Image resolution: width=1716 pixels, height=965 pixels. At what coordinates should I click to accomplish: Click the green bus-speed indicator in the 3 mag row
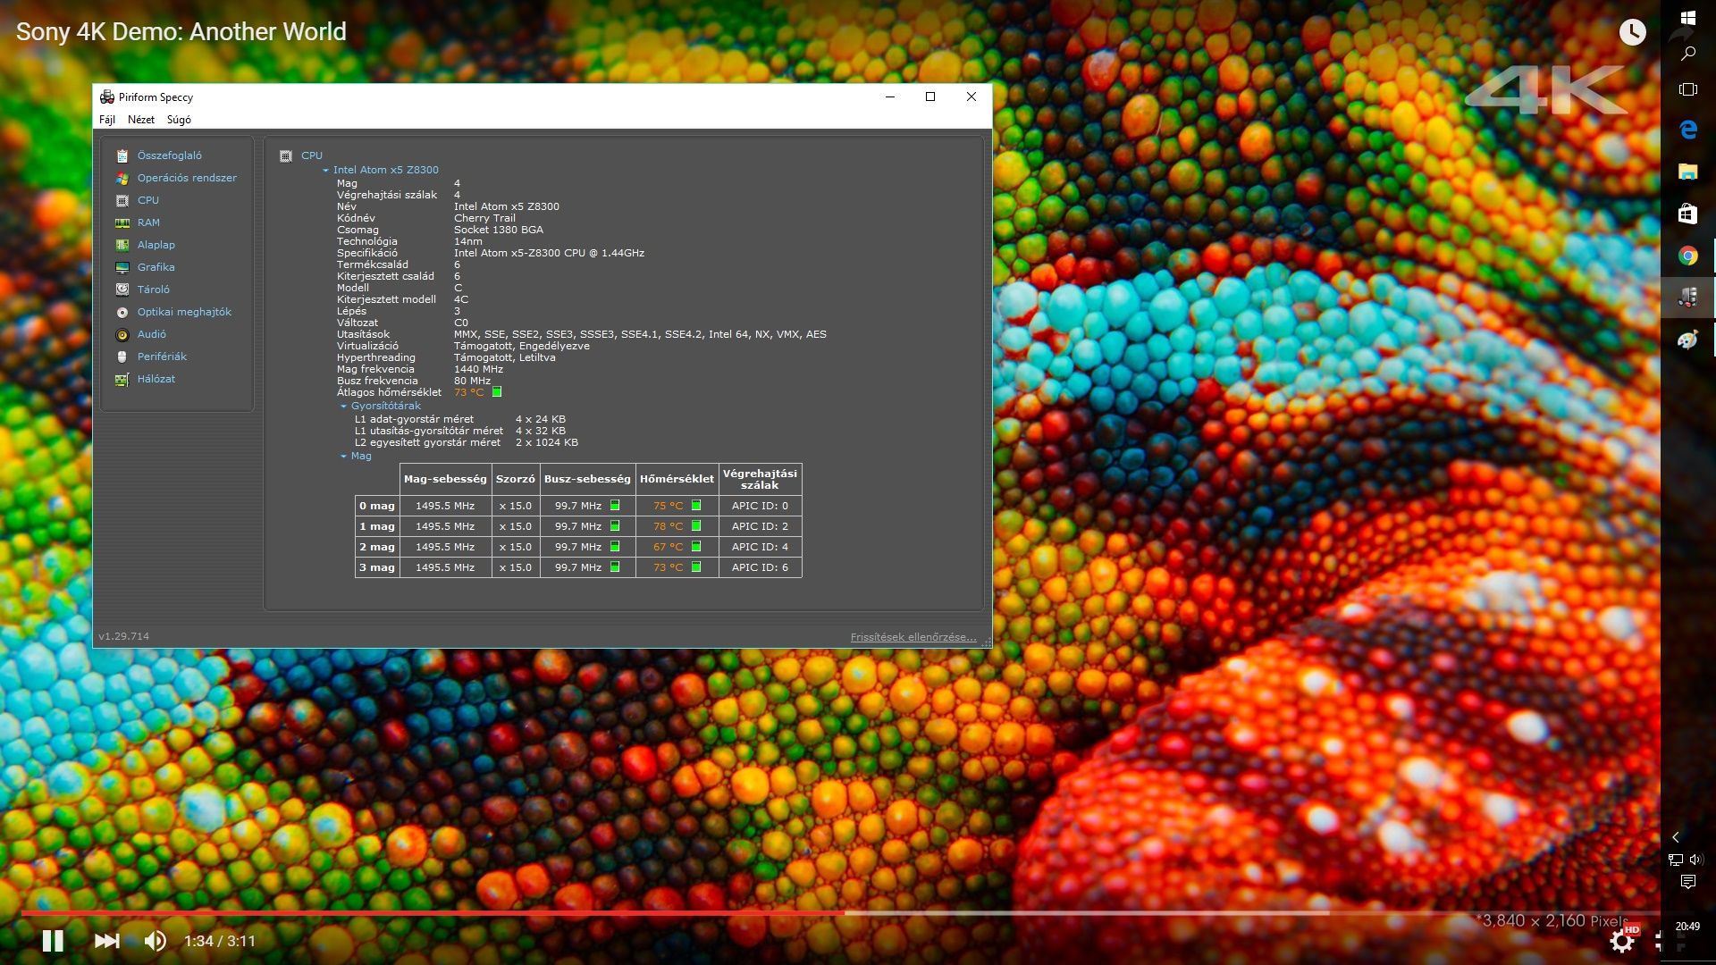[615, 567]
